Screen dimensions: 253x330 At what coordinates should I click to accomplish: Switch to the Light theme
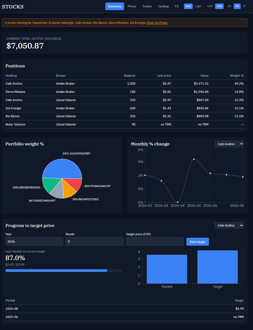(198, 6)
